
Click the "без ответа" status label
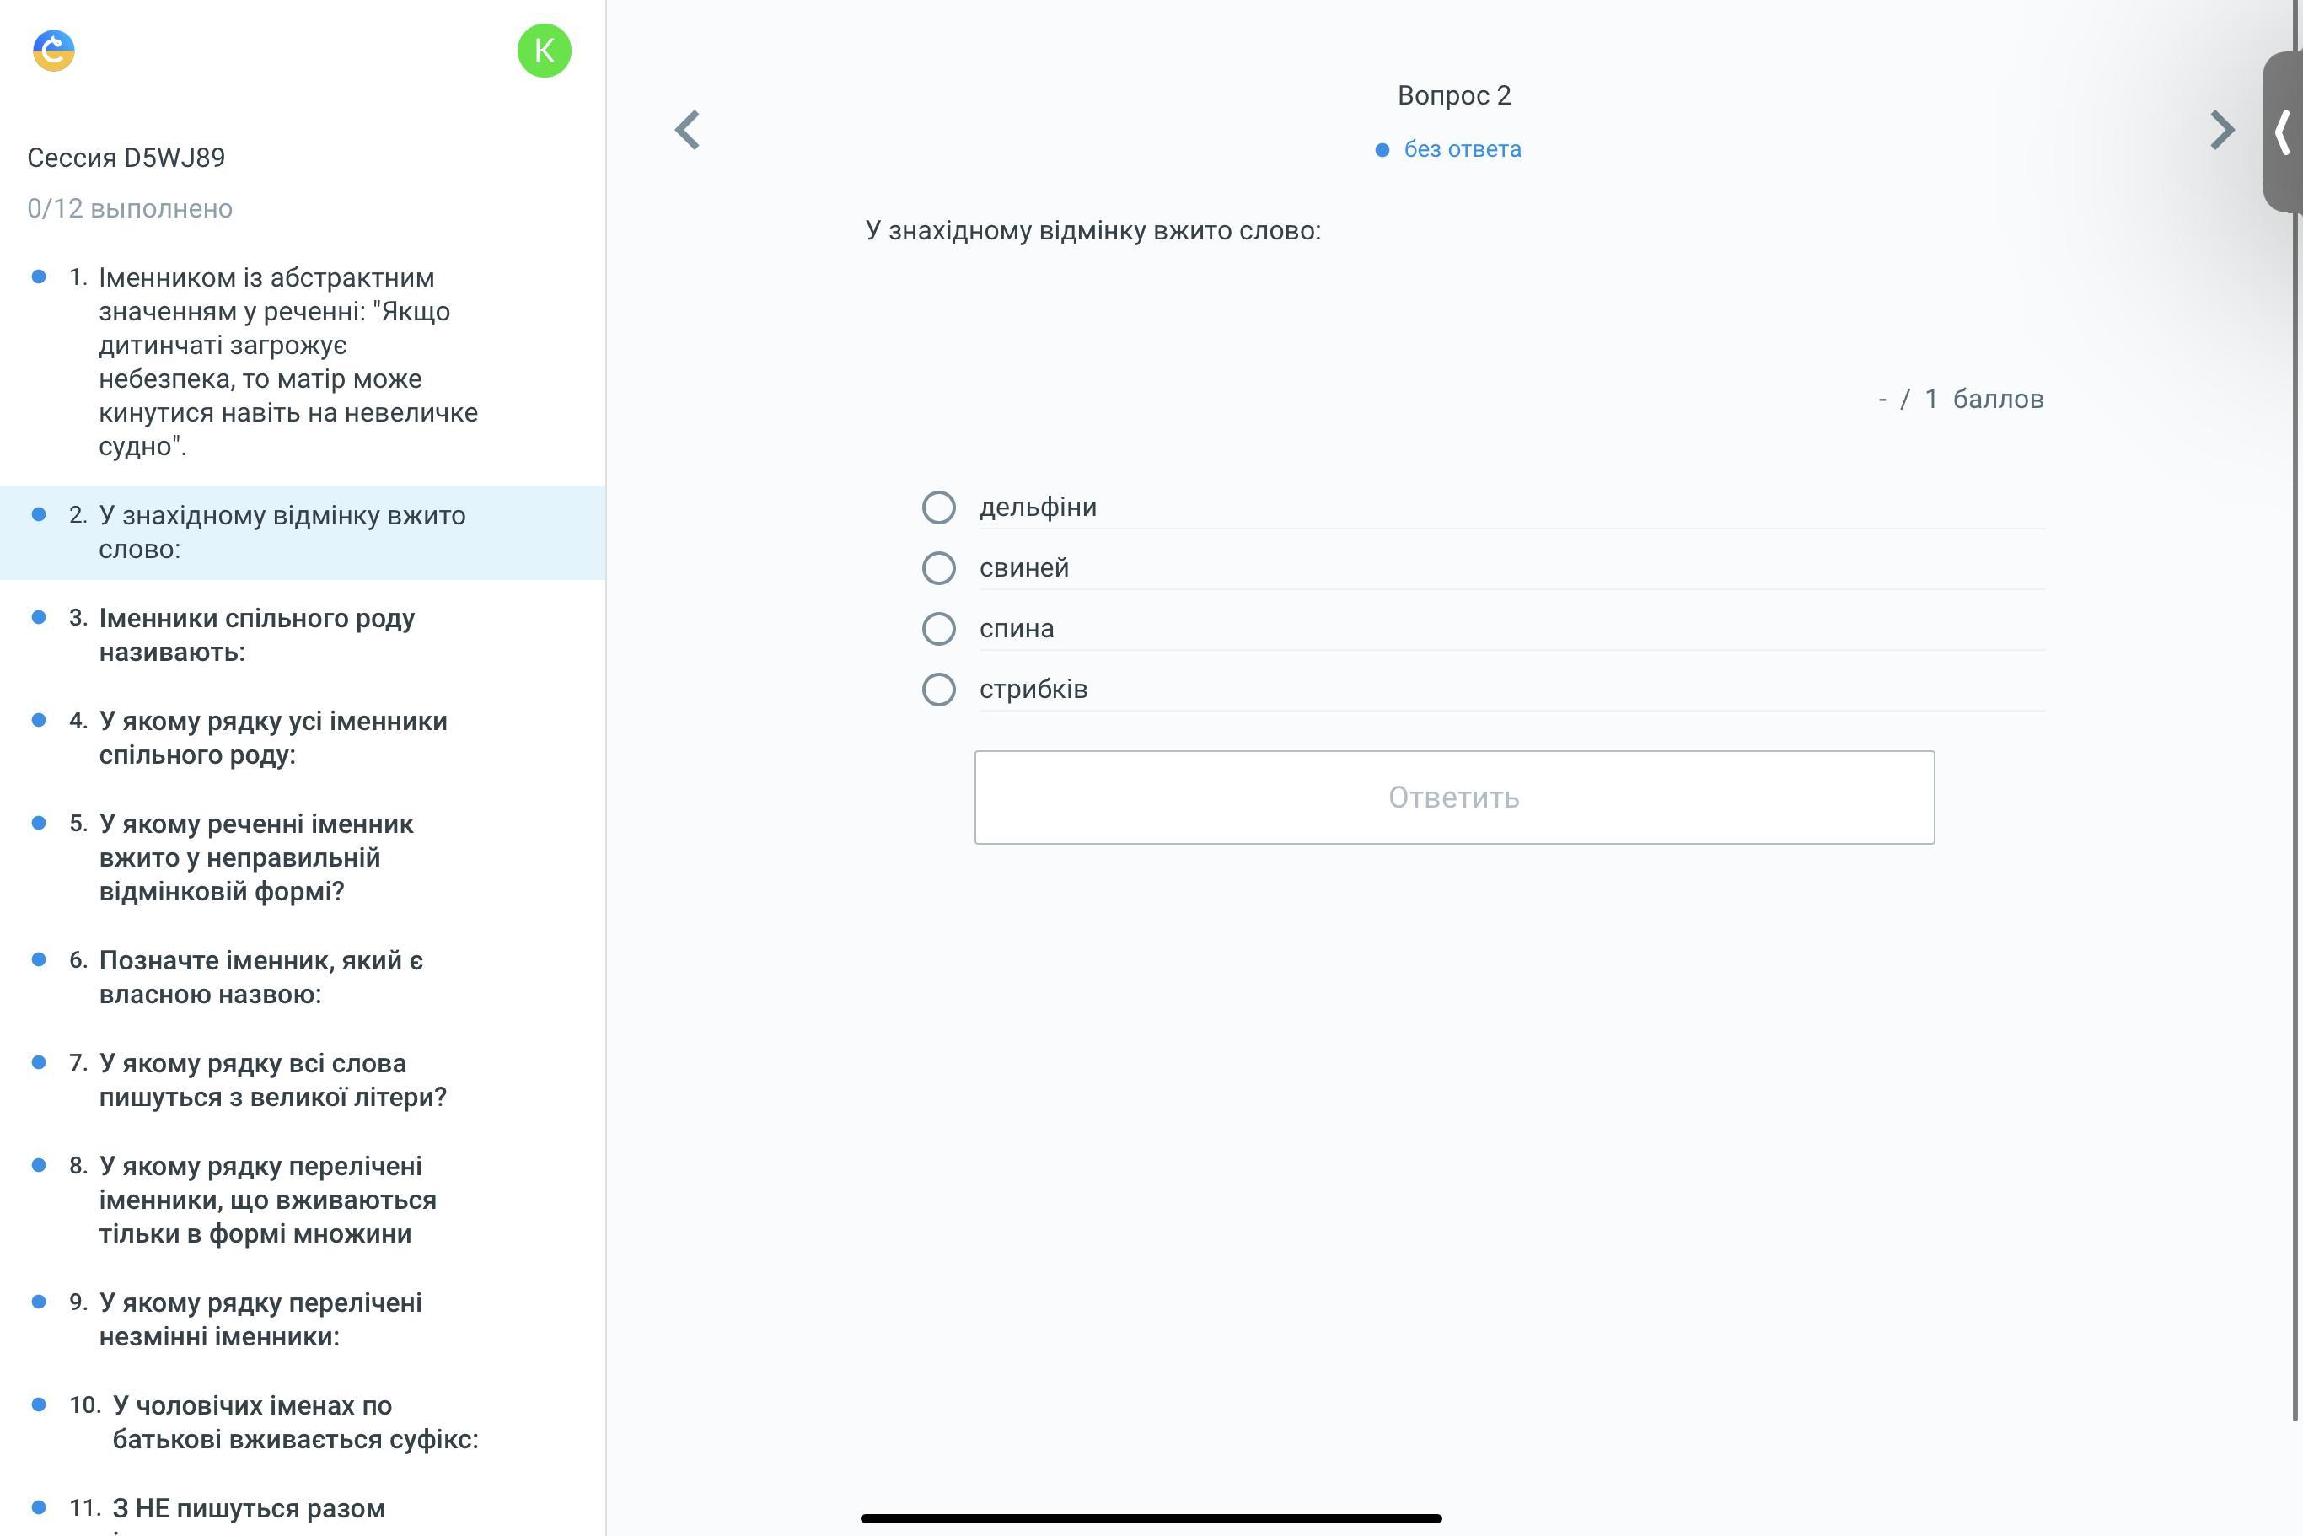[x=1462, y=149]
